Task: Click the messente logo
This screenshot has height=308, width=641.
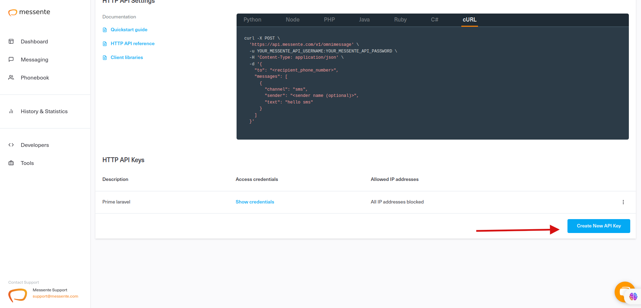Action: click(x=29, y=12)
